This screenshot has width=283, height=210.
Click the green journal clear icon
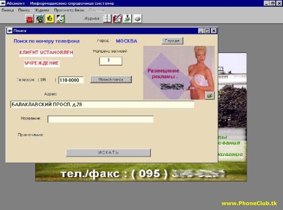click(x=127, y=19)
